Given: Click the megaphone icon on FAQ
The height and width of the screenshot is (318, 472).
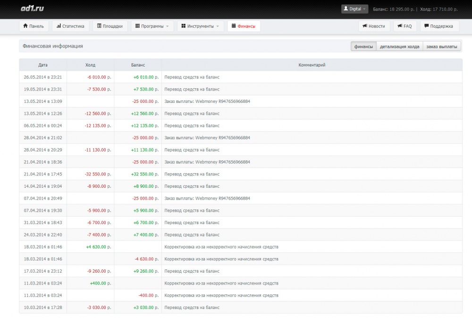Looking at the screenshot, I should coord(400,26).
